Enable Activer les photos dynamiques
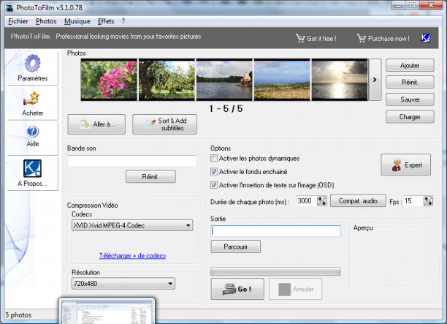 [214, 158]
